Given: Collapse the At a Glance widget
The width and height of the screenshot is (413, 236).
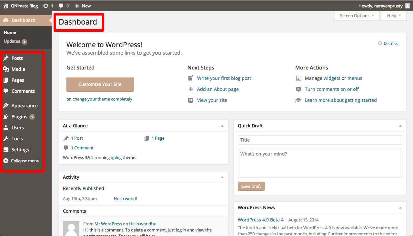Looking at the screenshot, I should pyautogui.click(x=222, y=126).
